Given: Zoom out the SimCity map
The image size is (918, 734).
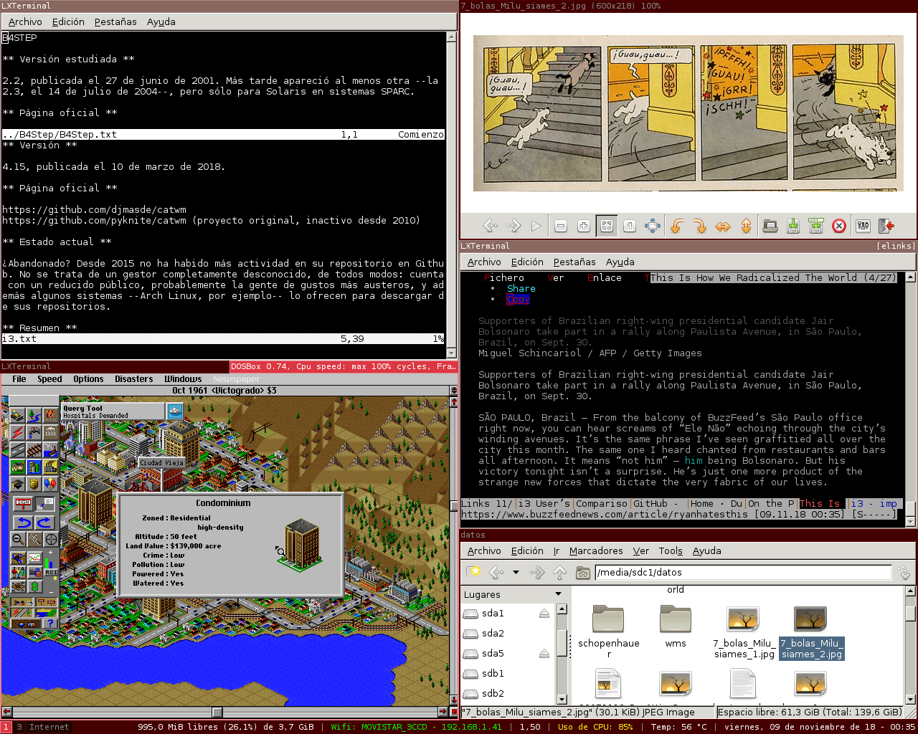Looking at the screenshot, I should click(18, 539).
